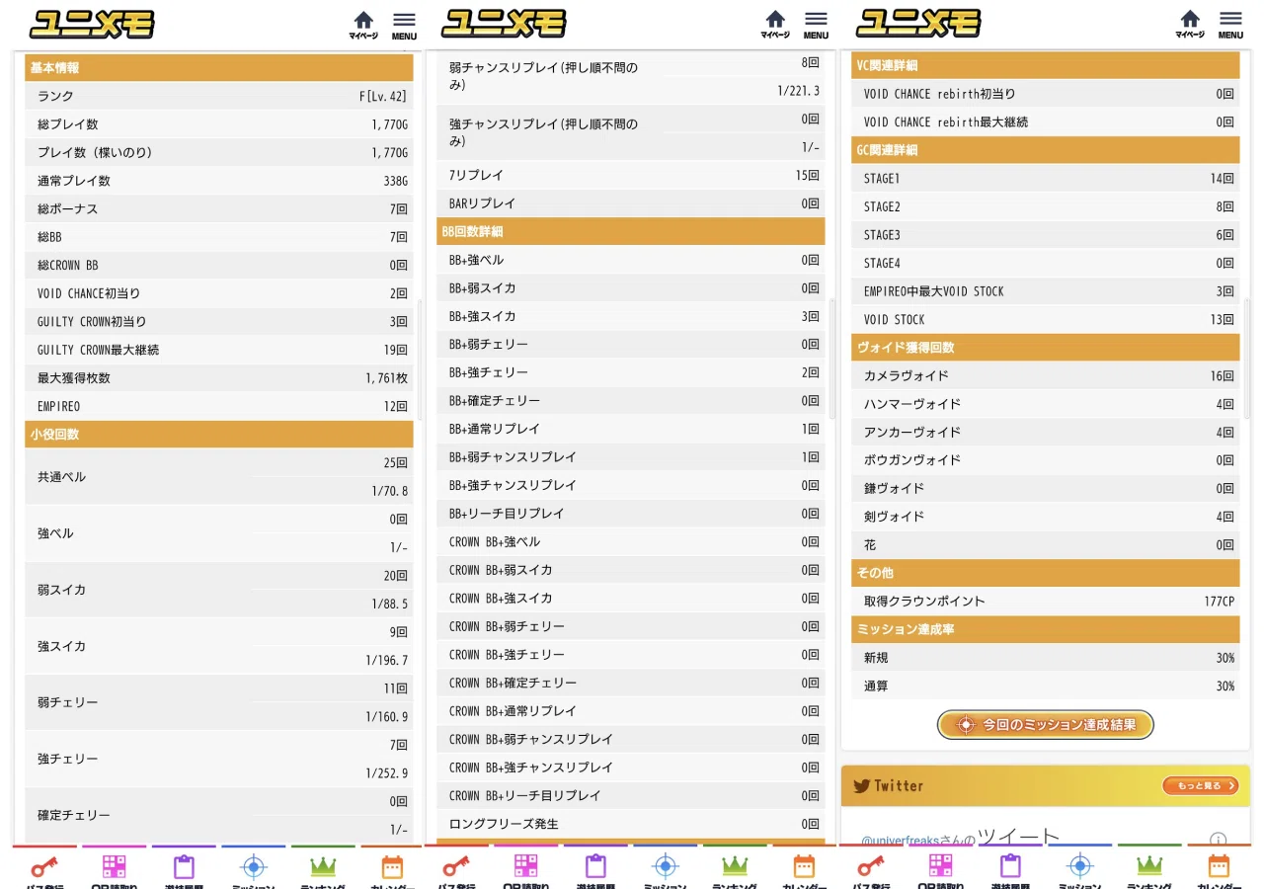Image resolution: width=1264 pixels, height=889 pixels.
Task: Open ミッション target icon under 基本情報 screen
Action: click(253, 868)
